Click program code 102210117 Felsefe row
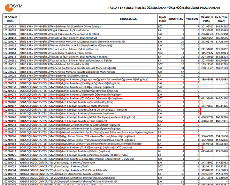Viewport: 230px width, 185px height. coord(9,106)
